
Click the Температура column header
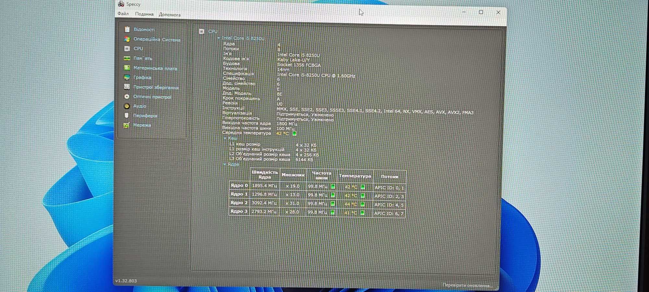pyautogui.click(x=355, y=176)
